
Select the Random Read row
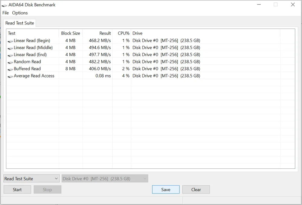pyautogui.click(x=151, y=61)
